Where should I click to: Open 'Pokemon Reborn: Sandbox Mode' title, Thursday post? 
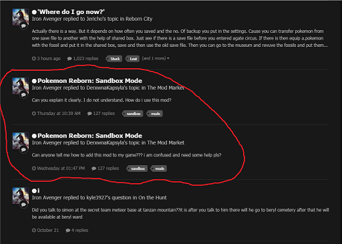point(90,81)
